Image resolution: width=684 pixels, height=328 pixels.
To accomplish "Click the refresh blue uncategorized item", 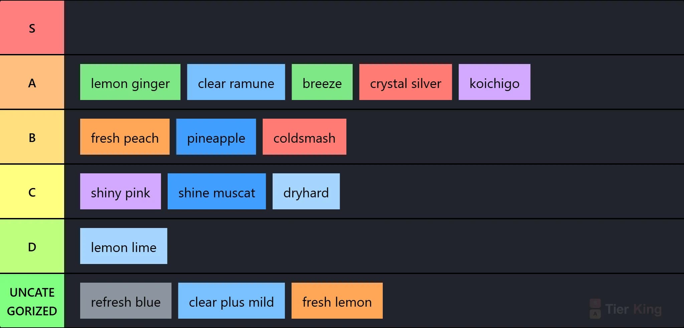I will coord(126,301).
